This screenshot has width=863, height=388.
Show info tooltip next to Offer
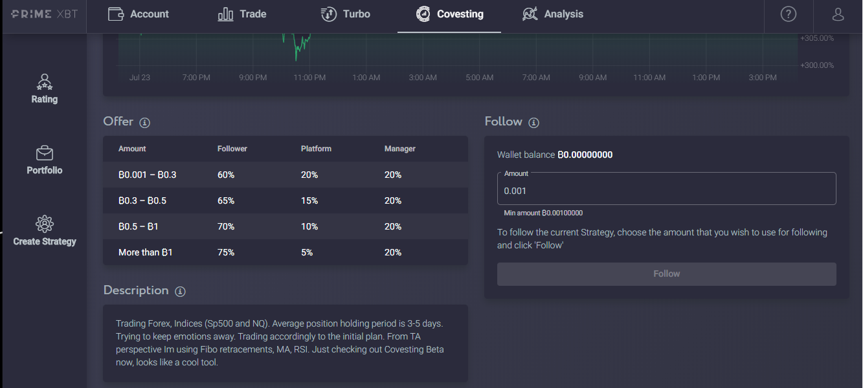145,122
